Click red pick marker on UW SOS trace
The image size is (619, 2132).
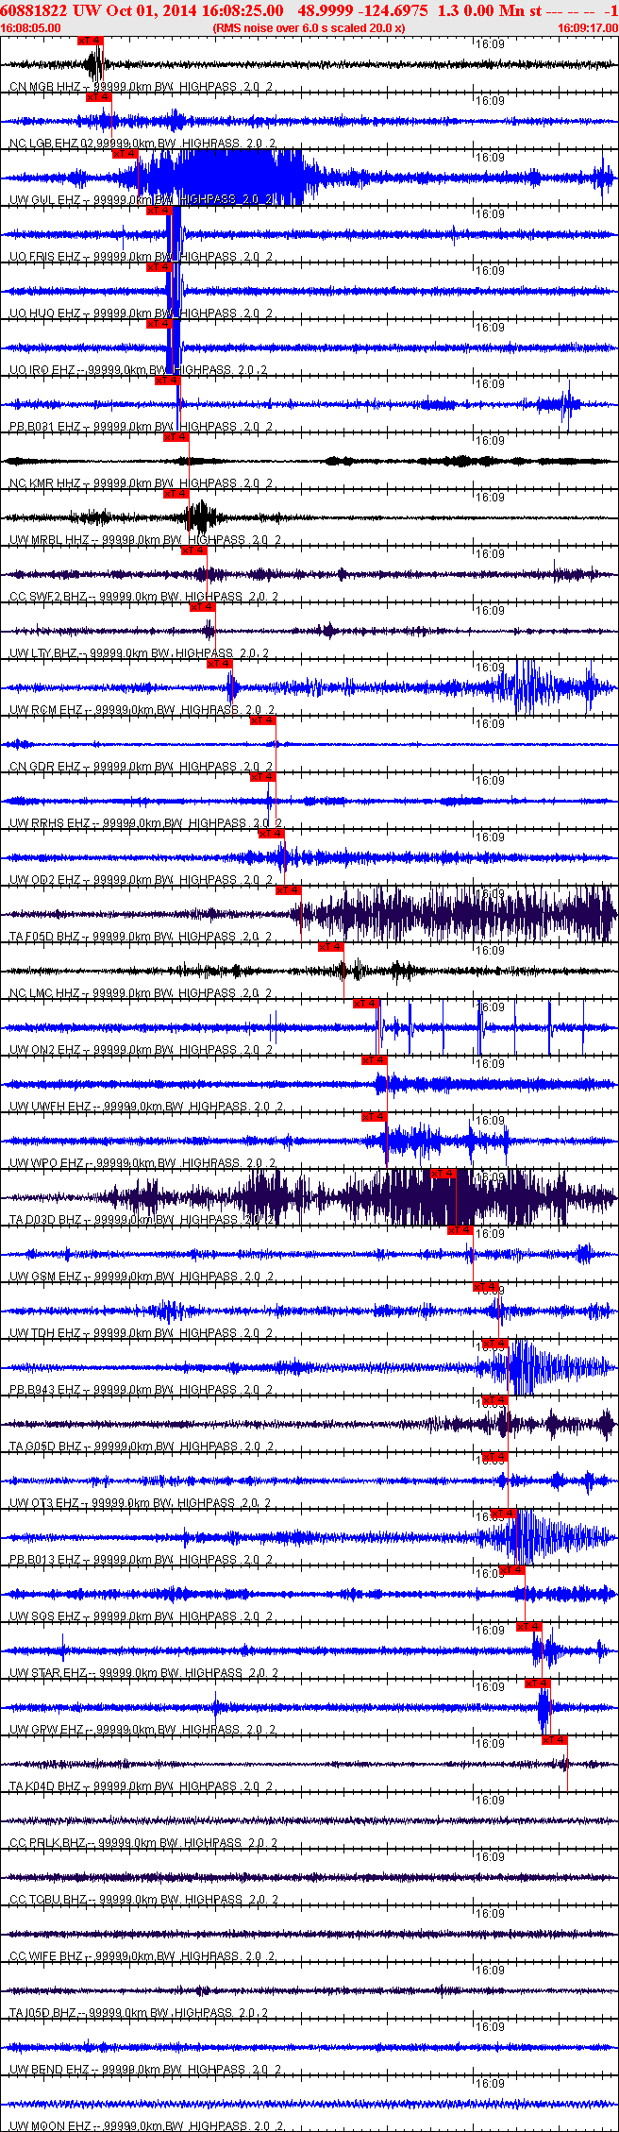[x=511, y=1570]
